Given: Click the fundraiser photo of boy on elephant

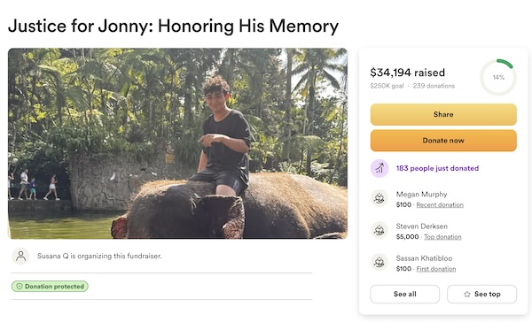Looking at the screenshot, I should (178, 143).
